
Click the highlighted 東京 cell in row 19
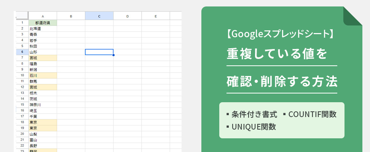[43, 128]
